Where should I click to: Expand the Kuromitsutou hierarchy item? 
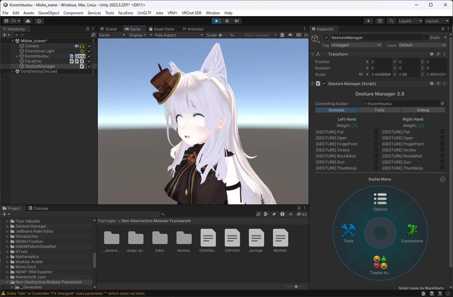point(17,56)
